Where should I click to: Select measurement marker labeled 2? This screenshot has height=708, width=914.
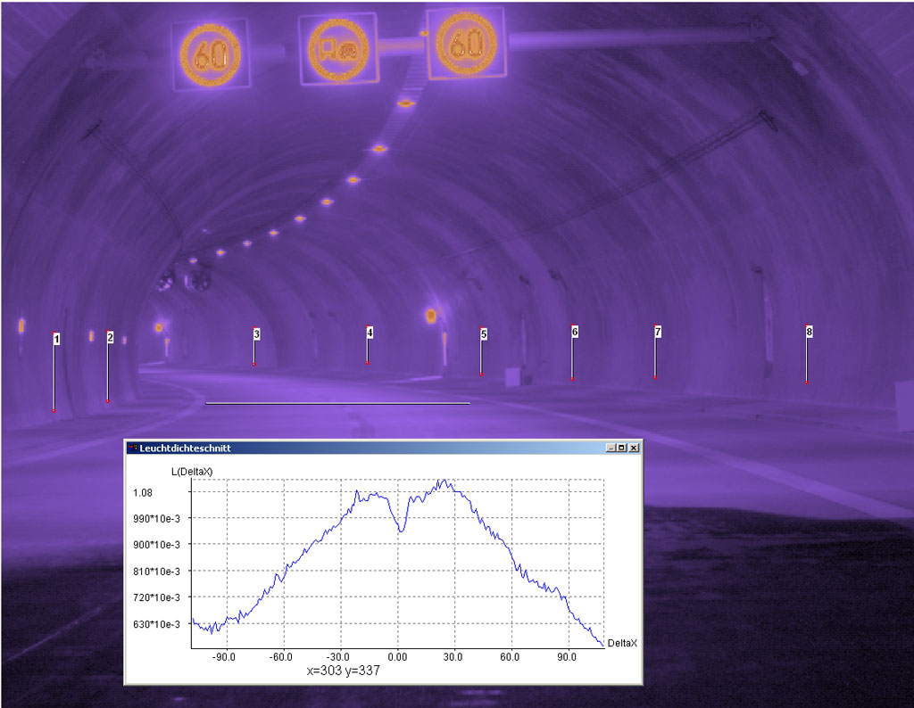110,337
